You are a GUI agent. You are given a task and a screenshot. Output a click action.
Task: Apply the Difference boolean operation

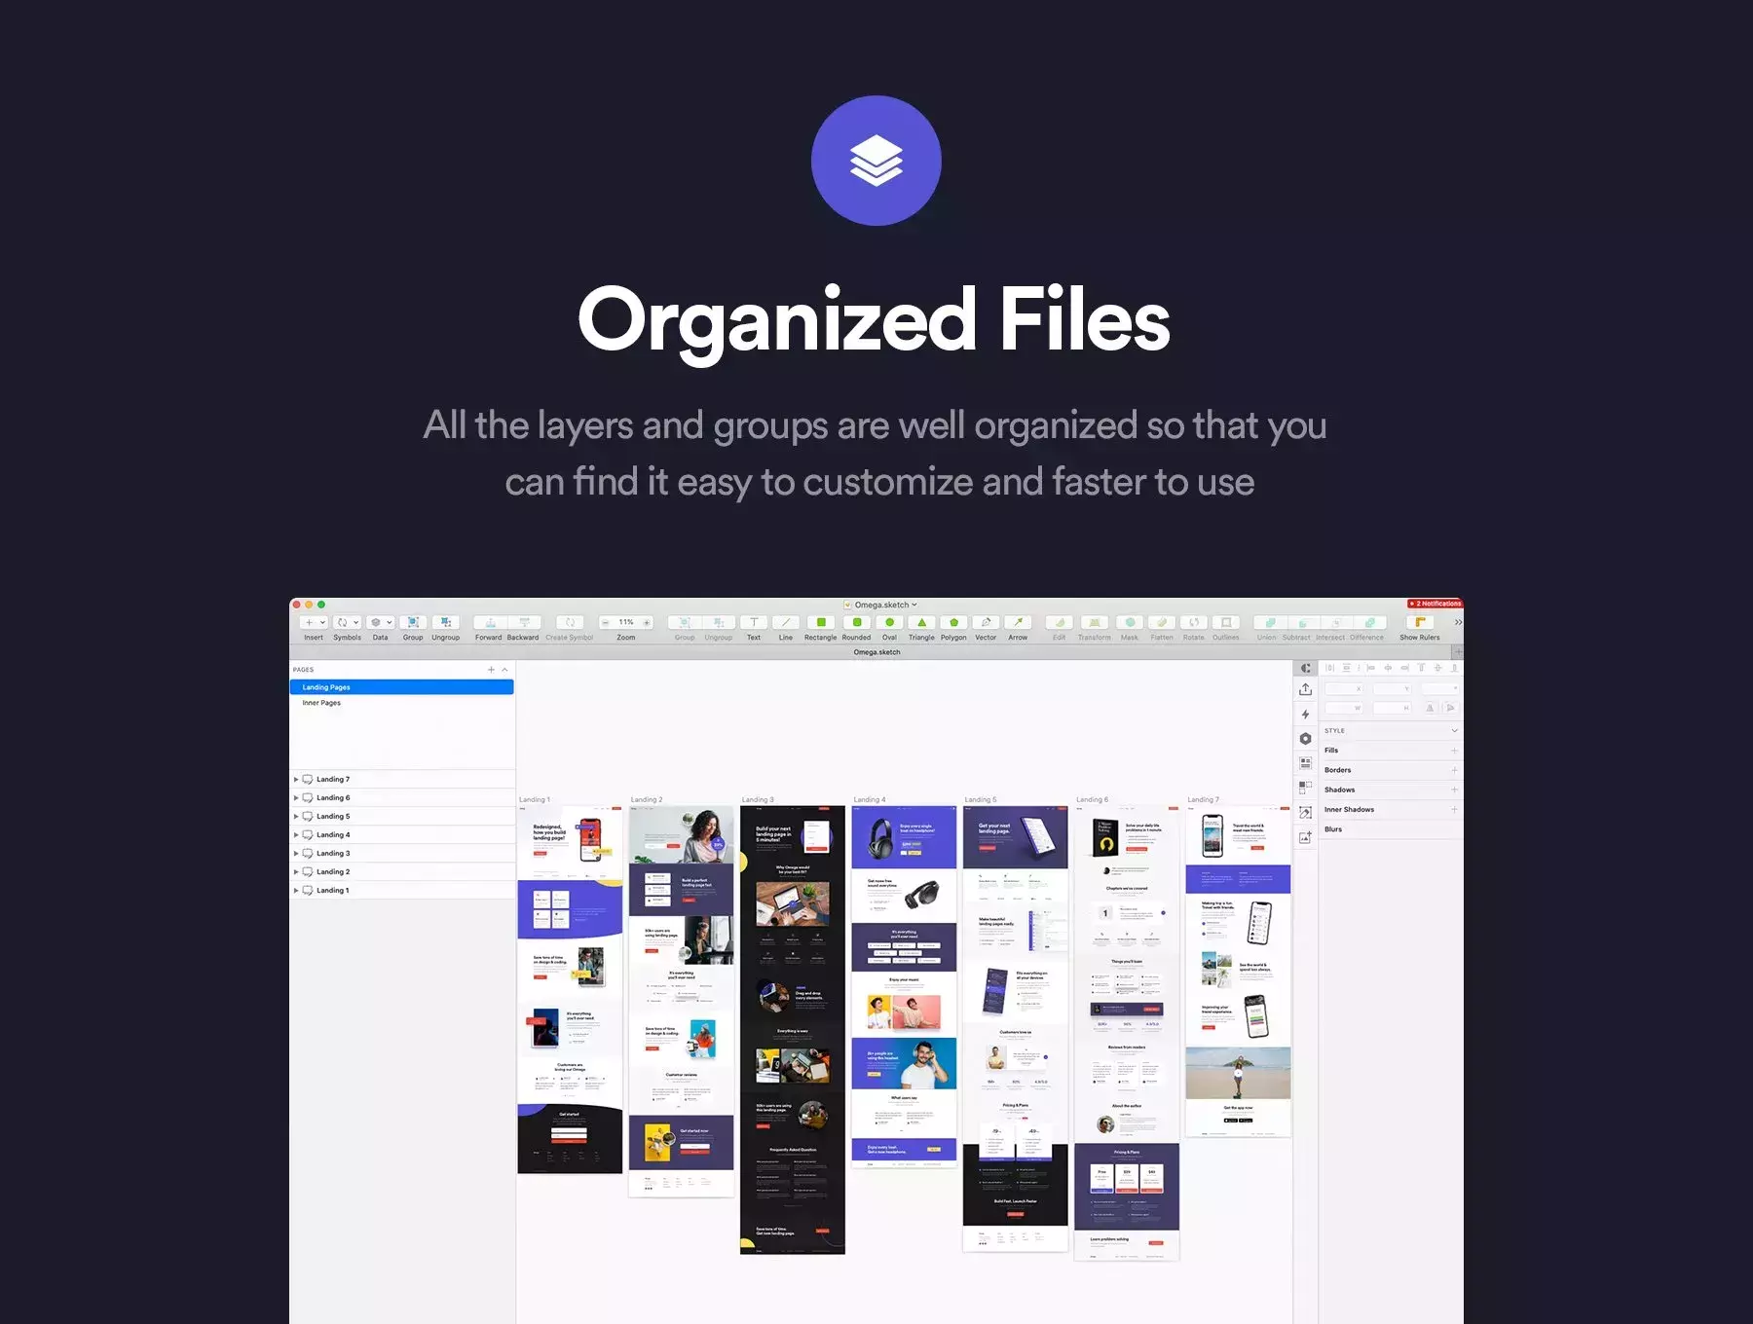[1370, 622]
